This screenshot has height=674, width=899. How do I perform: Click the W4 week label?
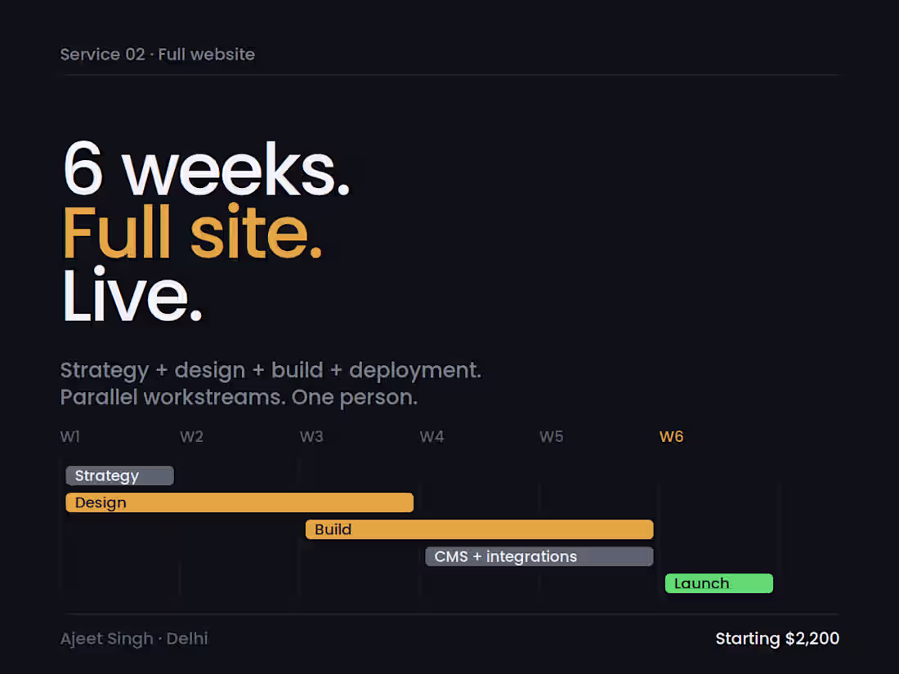[x=432, y=437]
